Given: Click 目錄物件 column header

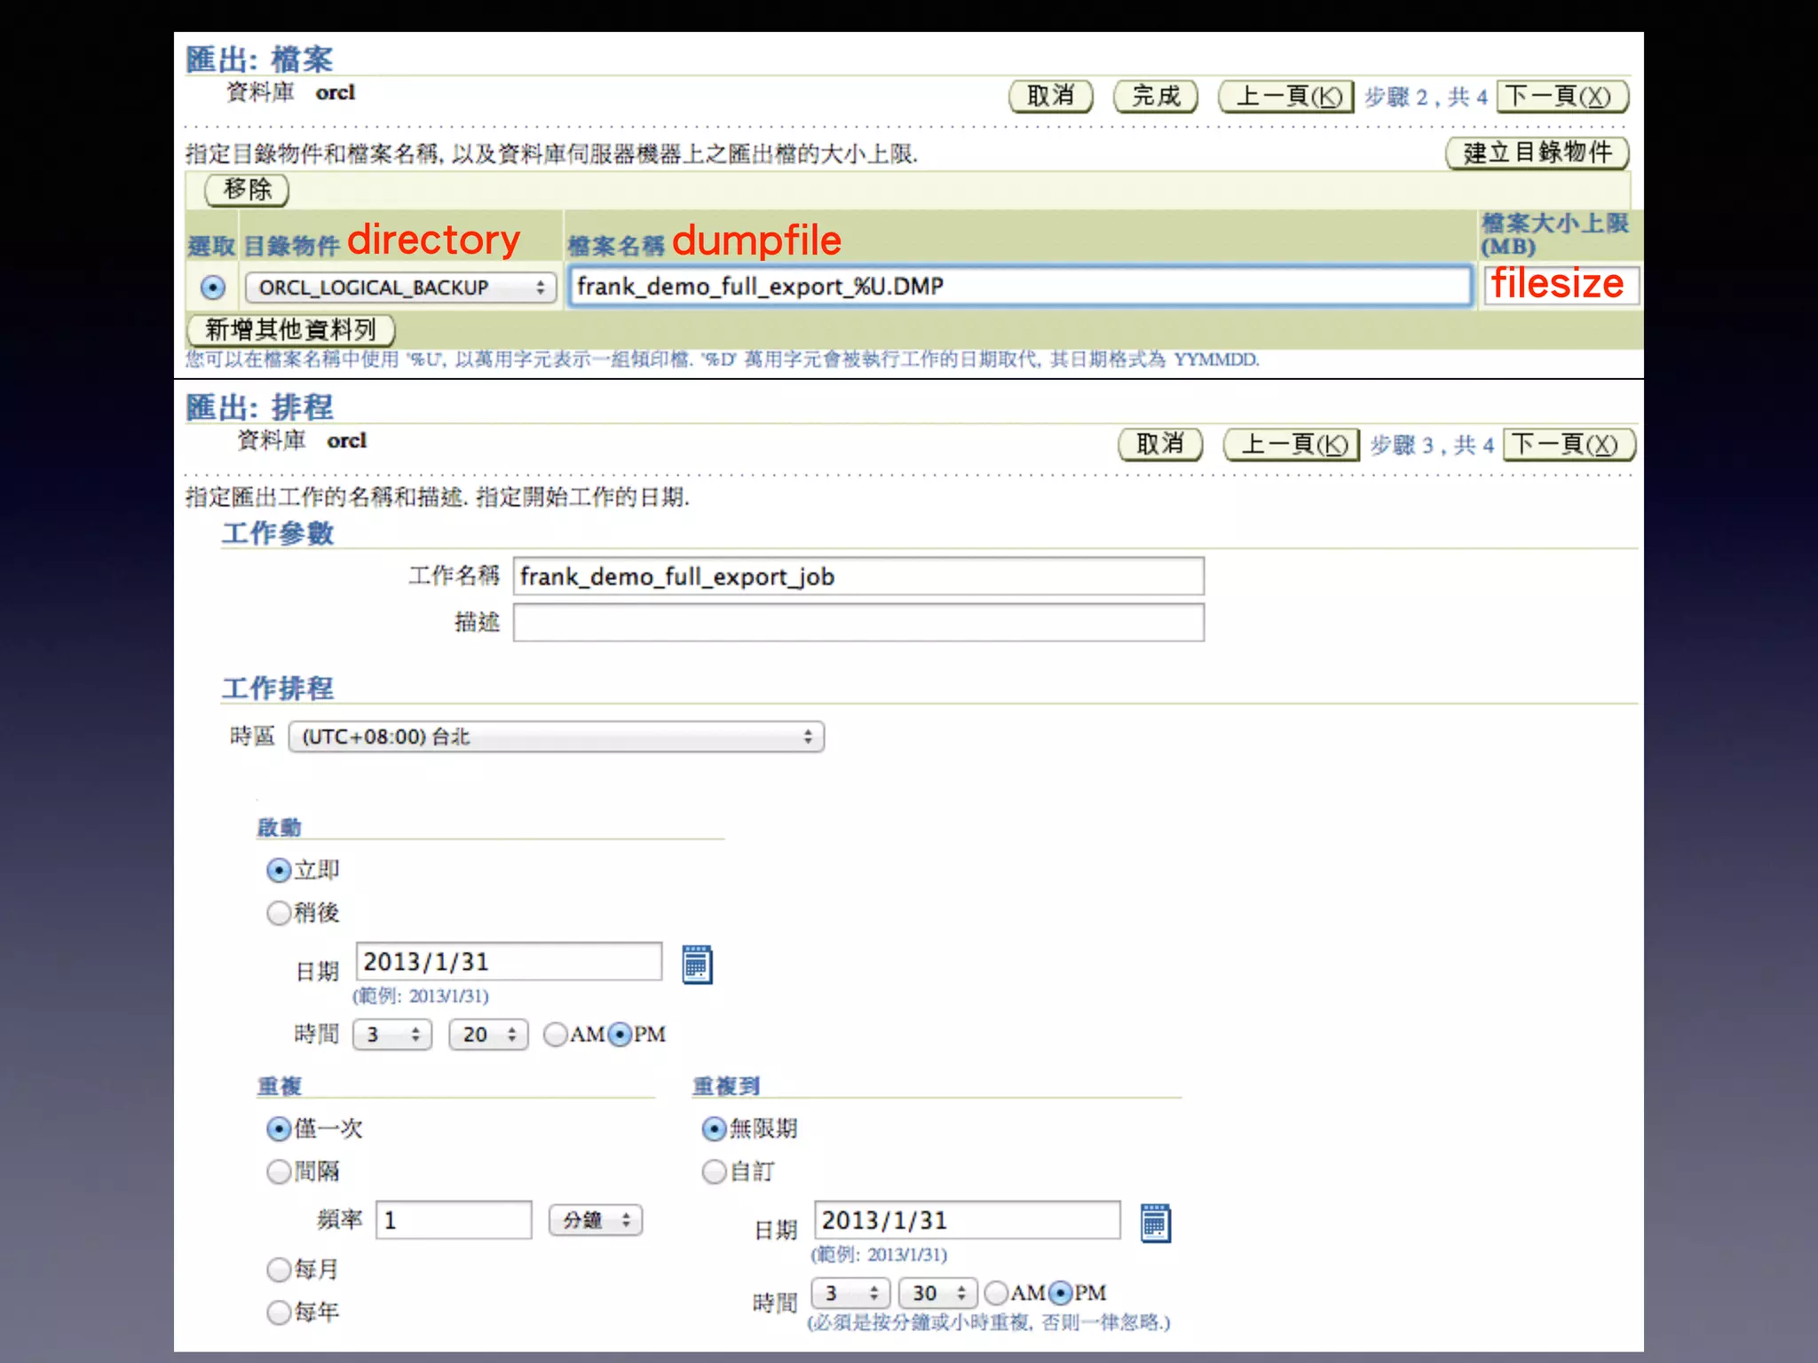Looking at the screenshot, I should coord(292,246).
